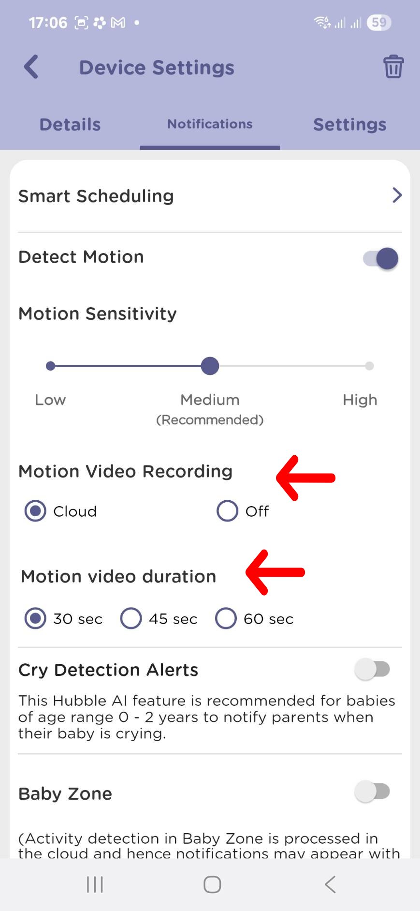Tap the Android home button

pos(212,884)
